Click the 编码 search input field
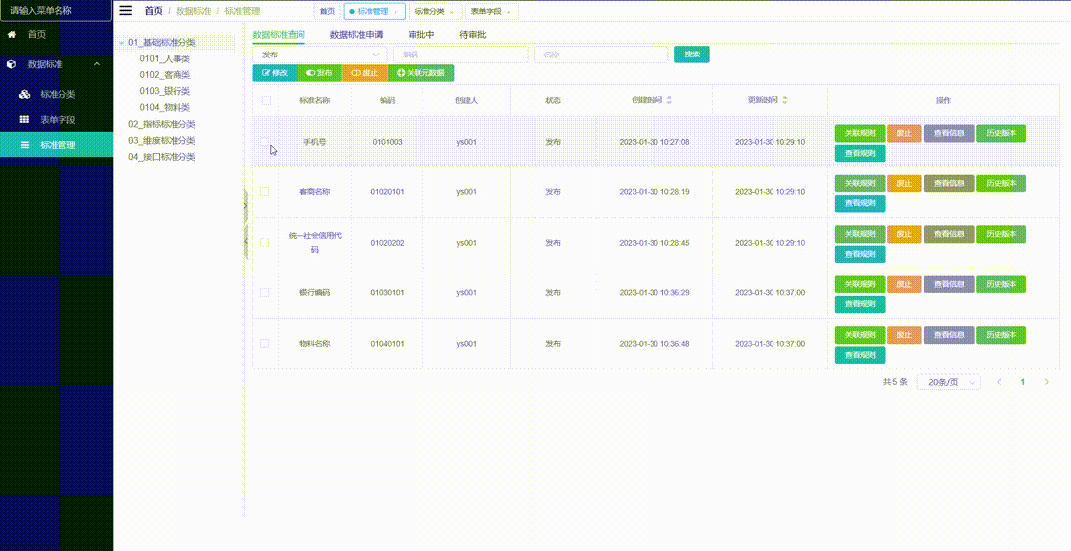The width and height of the screenshot is (1071, 551). 459,55
